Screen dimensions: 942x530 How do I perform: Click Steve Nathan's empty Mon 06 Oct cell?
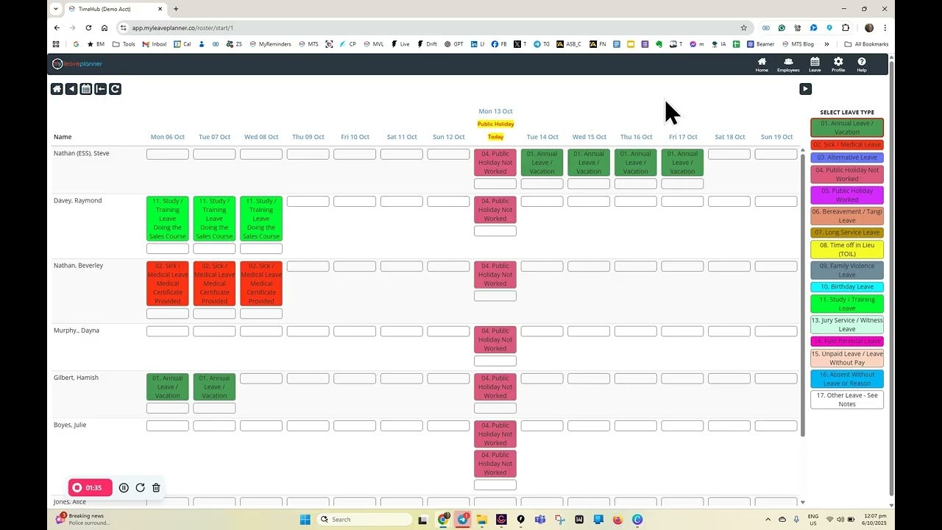coord(167,153)
